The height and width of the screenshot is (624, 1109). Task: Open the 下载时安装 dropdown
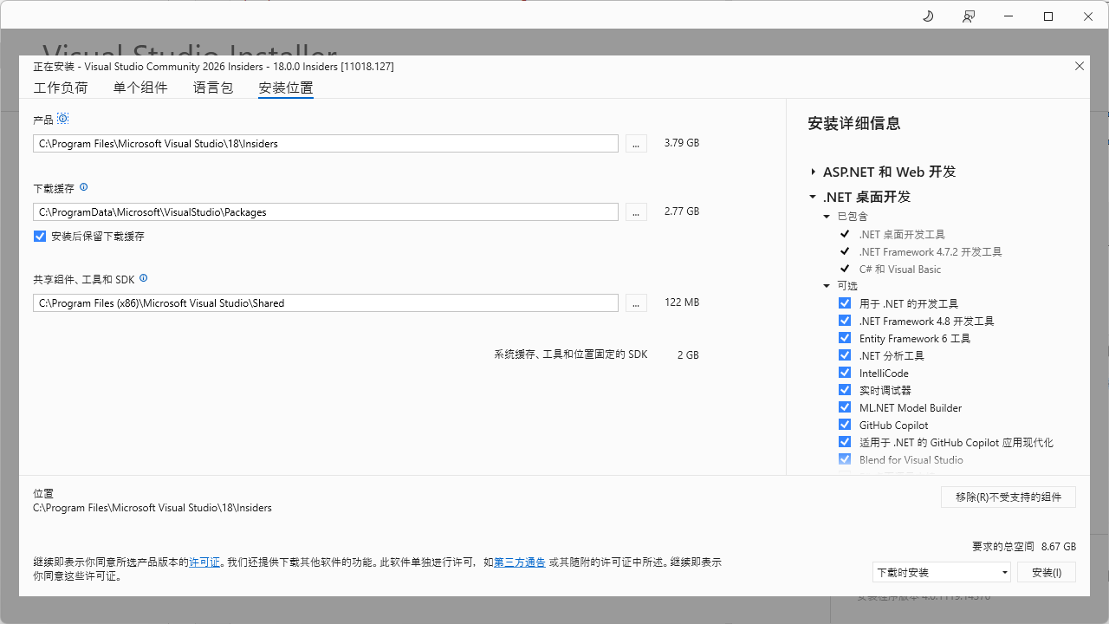tap(941, 572)
